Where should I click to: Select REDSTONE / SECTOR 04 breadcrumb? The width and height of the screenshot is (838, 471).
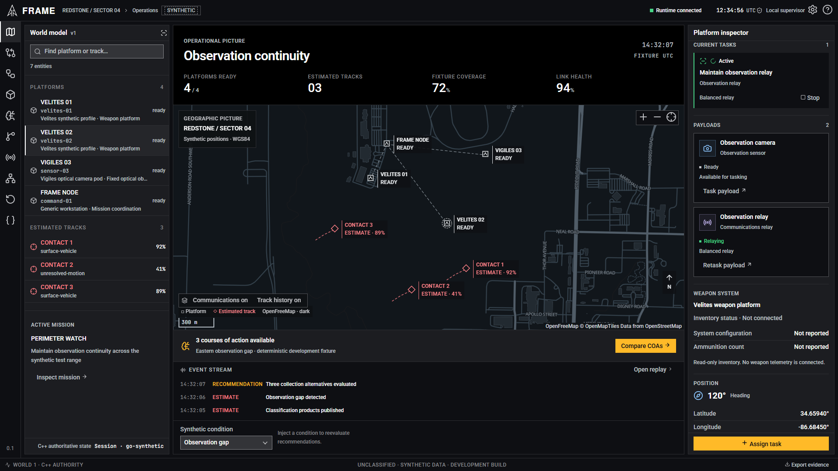pyautogui.click(x=91, y=10)
